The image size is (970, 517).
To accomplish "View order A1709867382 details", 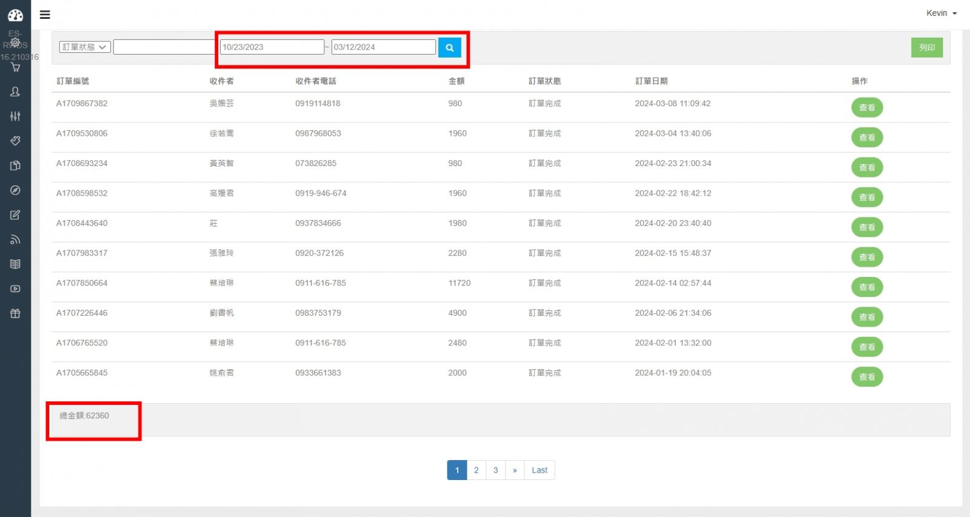I will coord(867,107).
